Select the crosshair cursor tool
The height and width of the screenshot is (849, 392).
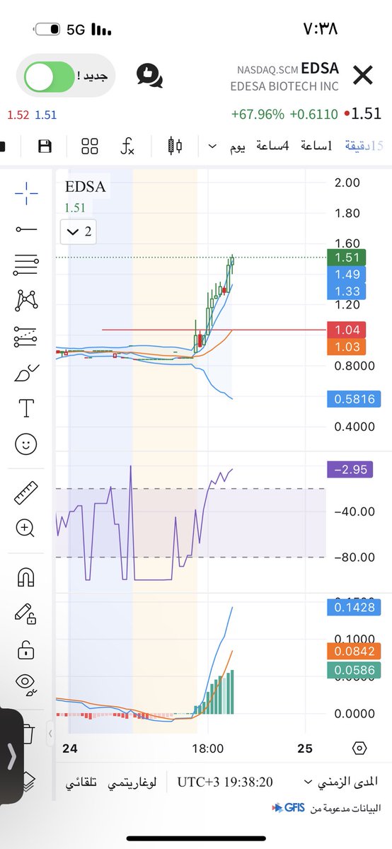tap(26, 193)
